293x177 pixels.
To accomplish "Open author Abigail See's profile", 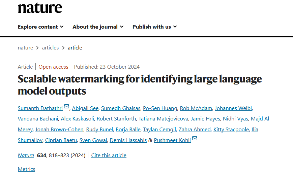I will click(85, 108).
